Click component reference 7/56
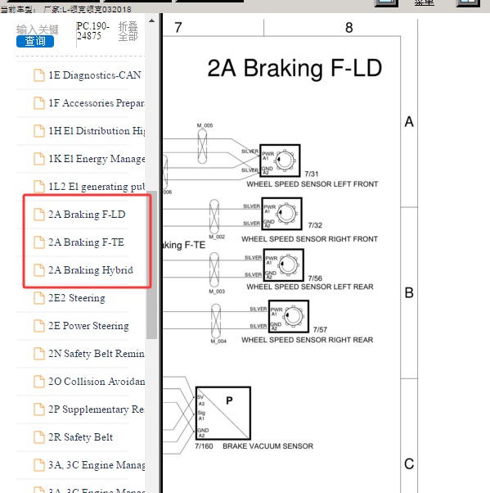 [x=315, y=278]
